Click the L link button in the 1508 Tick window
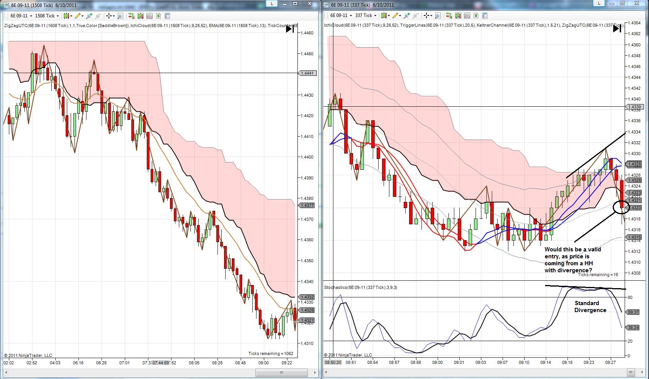This screenshot has width=649, height=379. tap(272, 3)
